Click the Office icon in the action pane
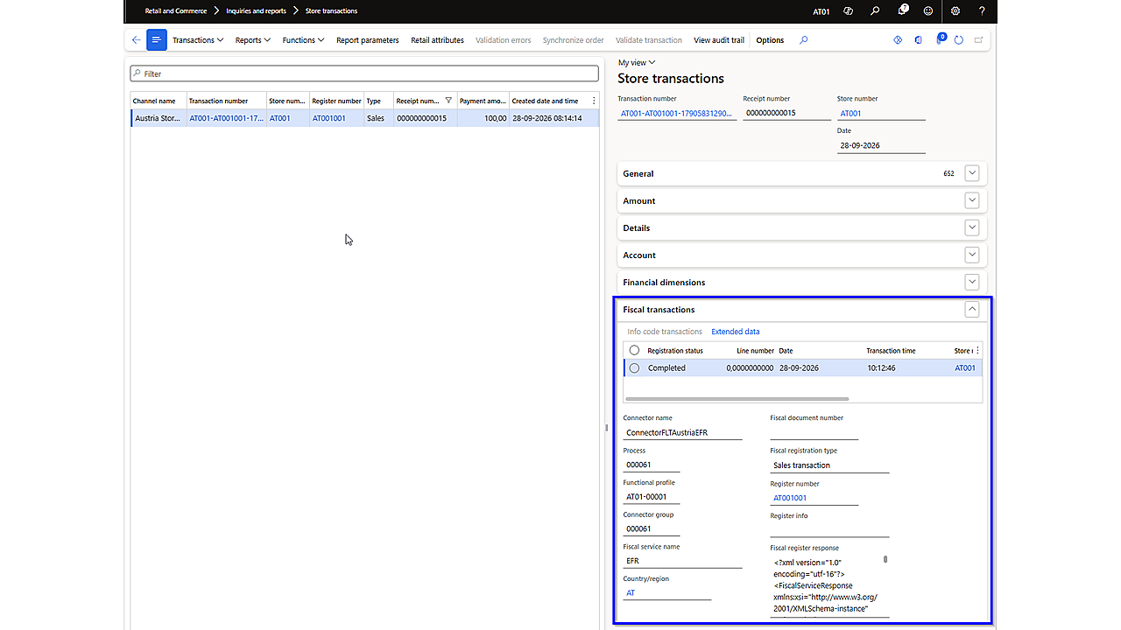1121x630 pixels. tap(918, 40)
